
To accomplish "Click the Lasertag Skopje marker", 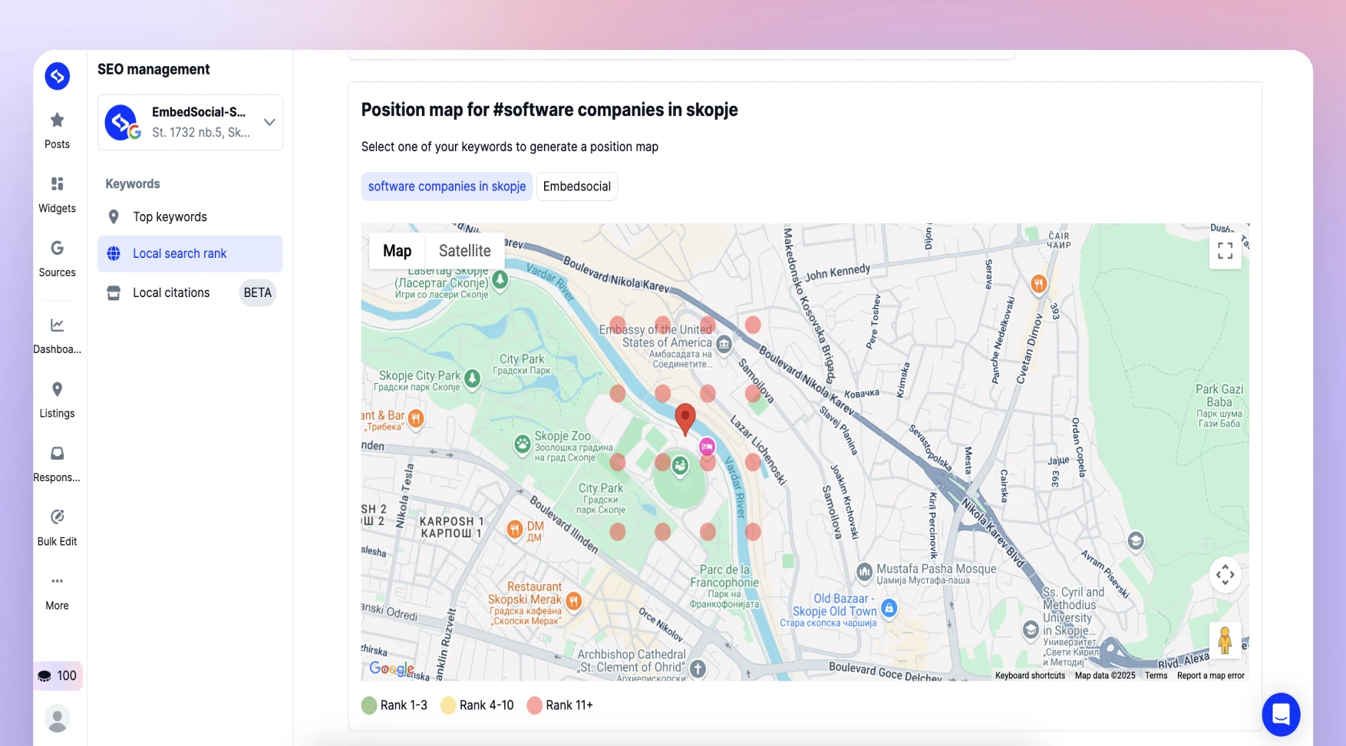I will coord(500,279).
